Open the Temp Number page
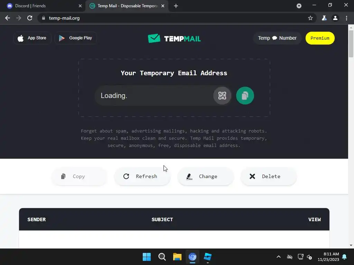The width and height of the screenshot is (354, 265). [277, 38]
